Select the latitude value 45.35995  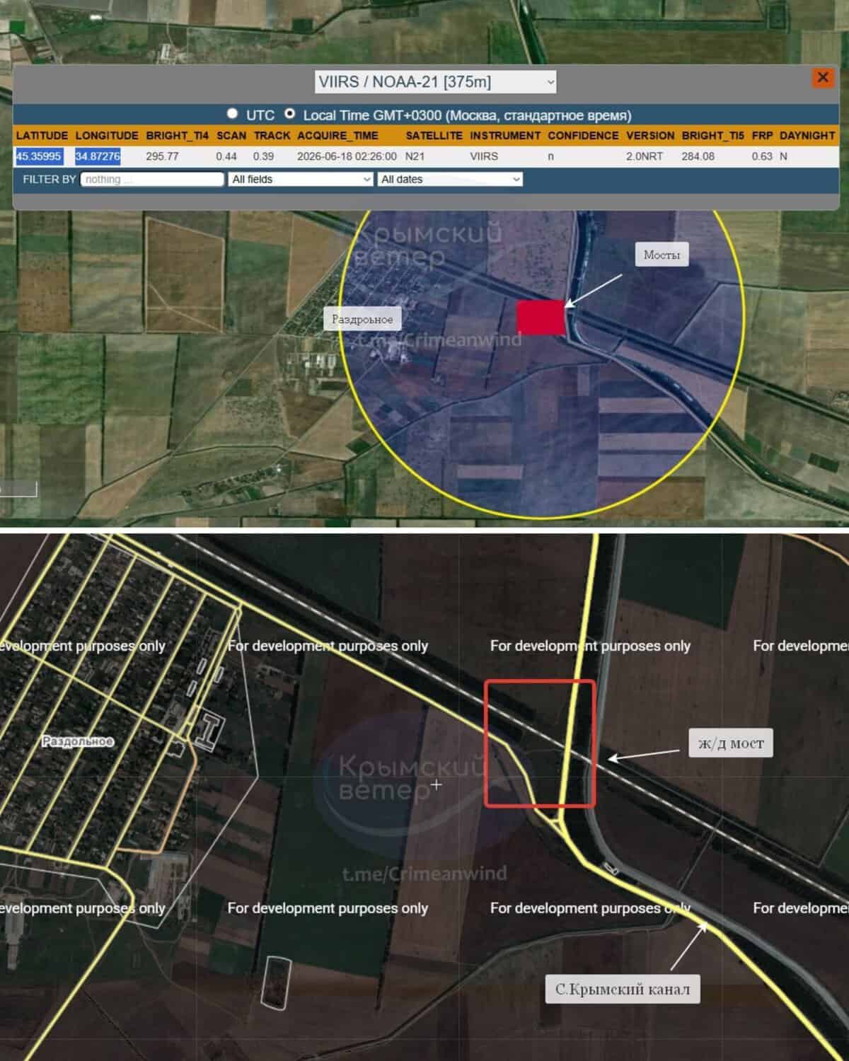click(x=39, y=156)
